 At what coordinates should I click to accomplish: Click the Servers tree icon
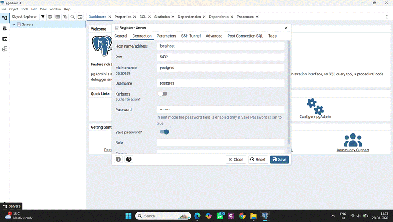tap(19, 24)
